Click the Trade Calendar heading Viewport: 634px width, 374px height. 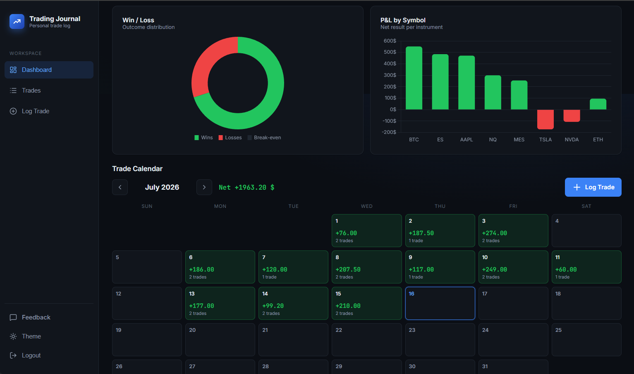[x=137, y=169]
